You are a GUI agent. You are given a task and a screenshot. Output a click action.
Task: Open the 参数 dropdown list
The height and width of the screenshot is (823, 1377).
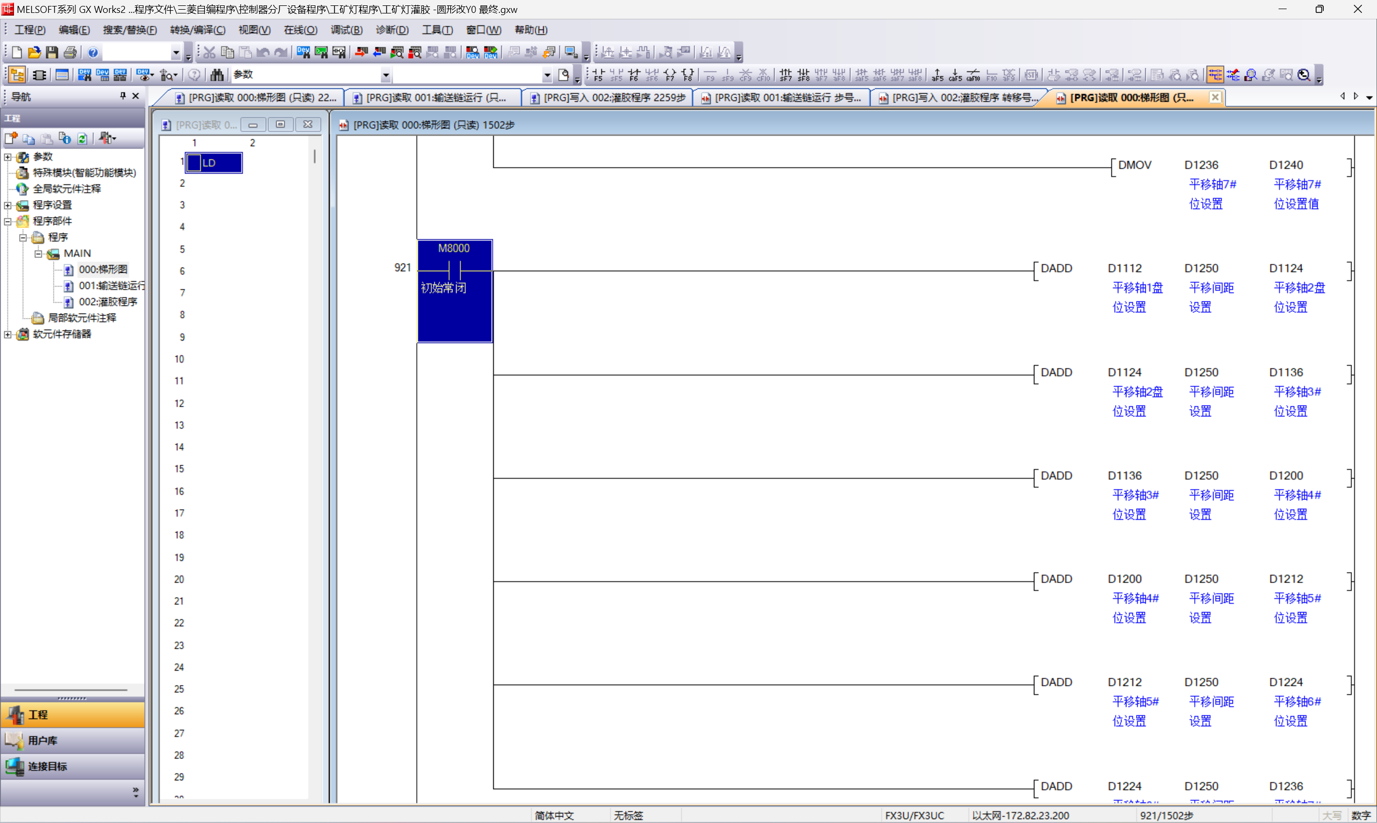tap(386, 75)
